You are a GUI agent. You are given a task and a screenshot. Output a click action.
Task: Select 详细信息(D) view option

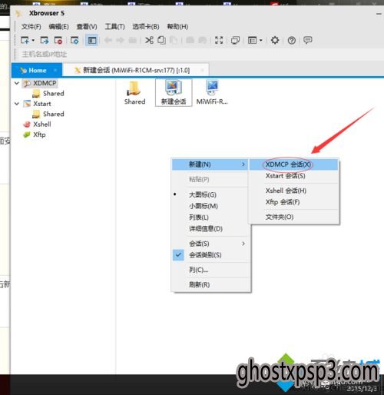click(210, 228)
